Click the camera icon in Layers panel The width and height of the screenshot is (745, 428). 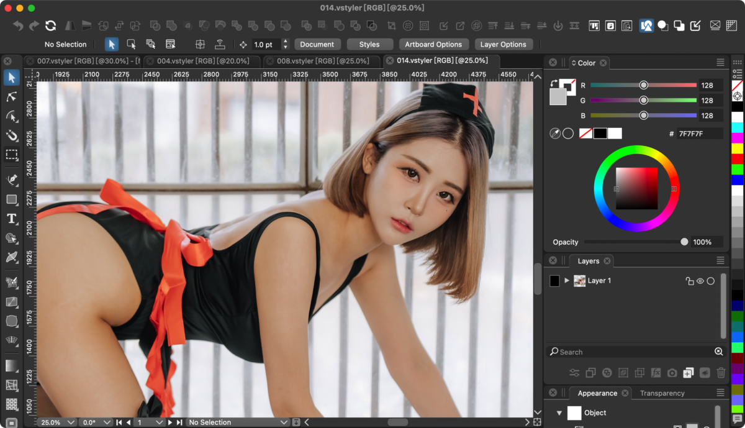[x=672, y=373]
